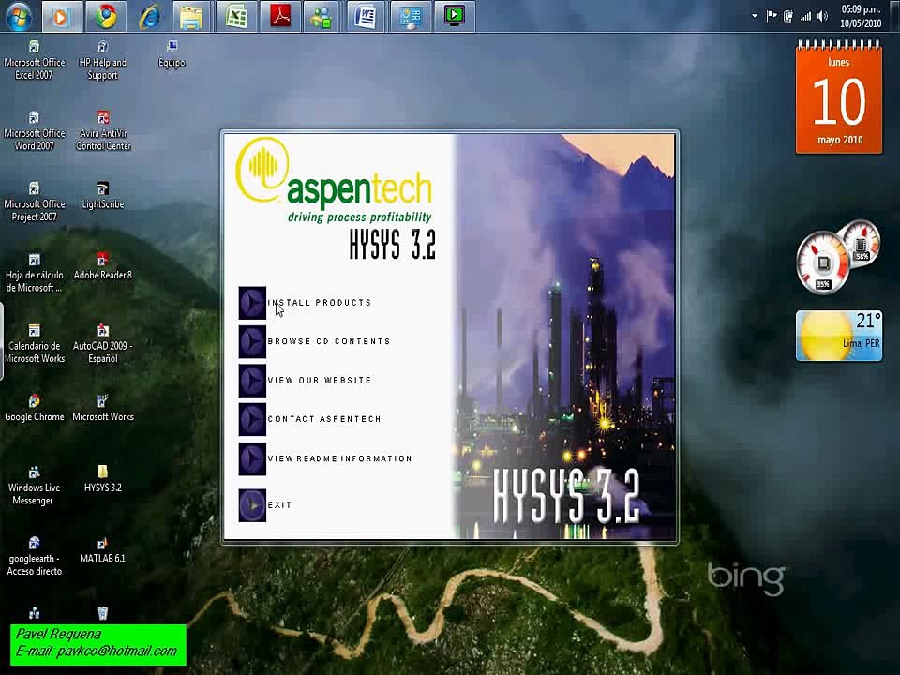Launch Google Chrome from the taskbar
Image resolution: width=900 pixels, height=675 pixels.
[x=106, y=16]
